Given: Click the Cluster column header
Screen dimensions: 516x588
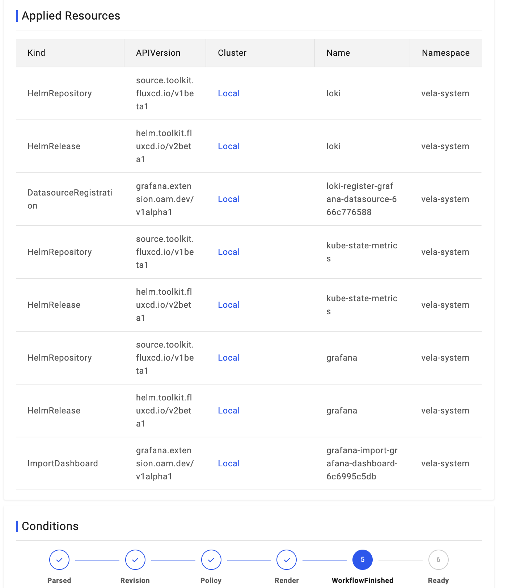Looking at the screenshot, I should pos(232,53).
